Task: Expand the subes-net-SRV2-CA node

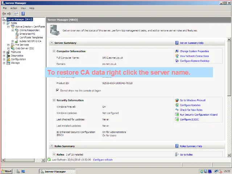Action: [x=13, y=41]
